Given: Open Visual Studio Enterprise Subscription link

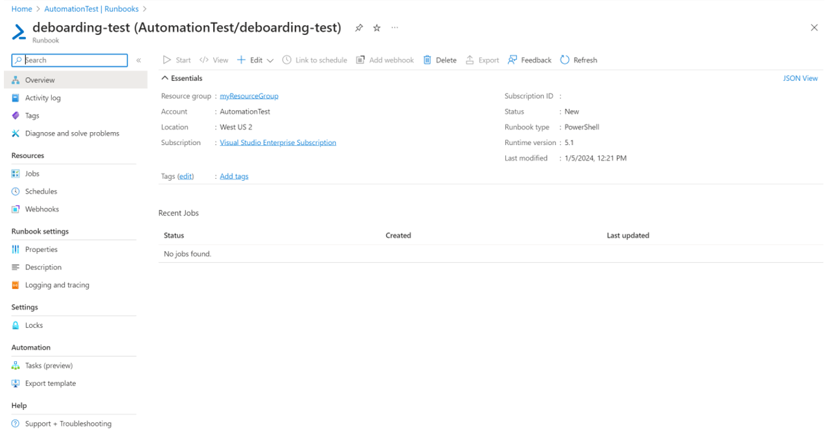Looking at the screenshot, I should (278, 142).
